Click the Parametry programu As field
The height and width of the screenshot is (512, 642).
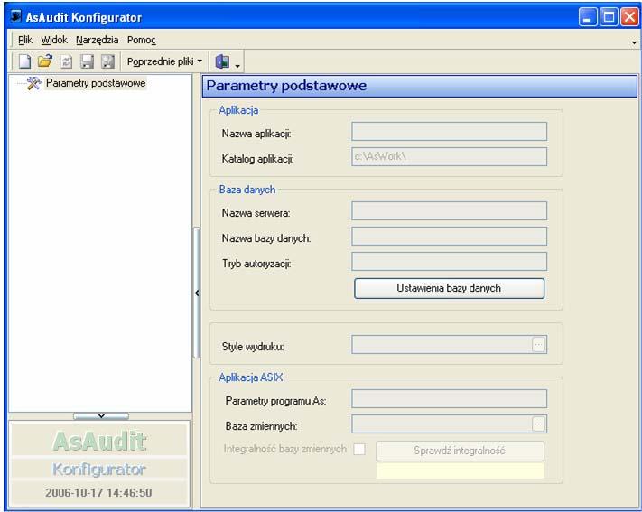click(449, 398)
